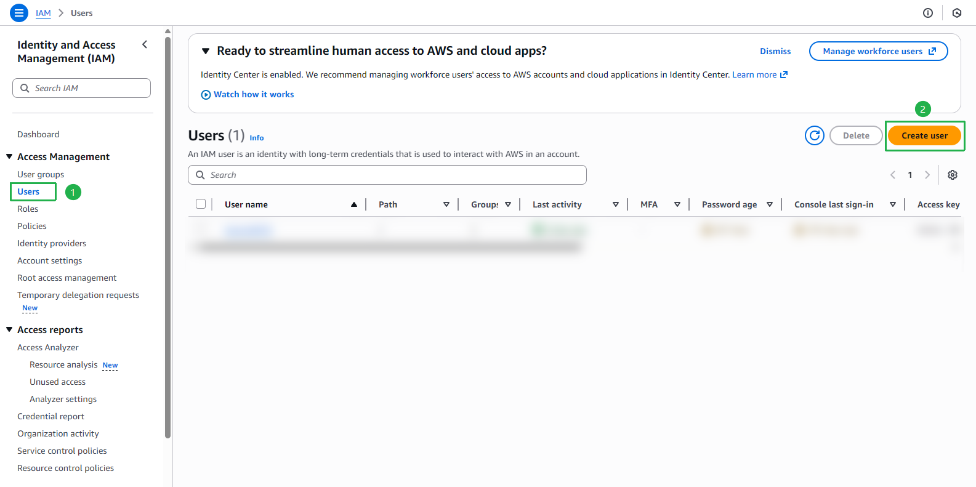Image resolution: width=976 pixels, height=487 pixels.
Task: Click the refresh users list icon
Action: click(x=815, y=135)
